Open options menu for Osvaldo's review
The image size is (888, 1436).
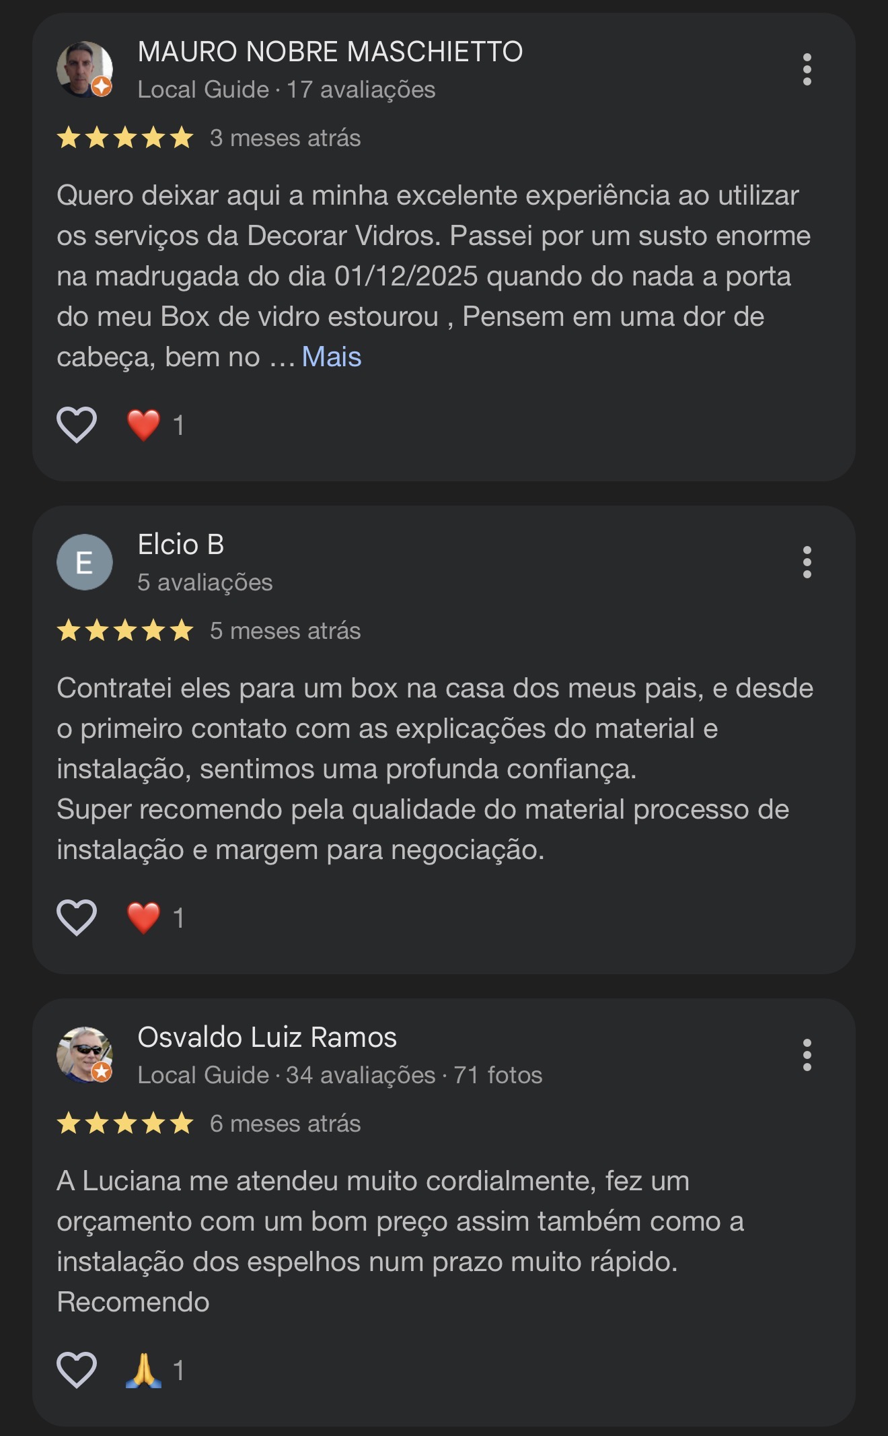807,1055
